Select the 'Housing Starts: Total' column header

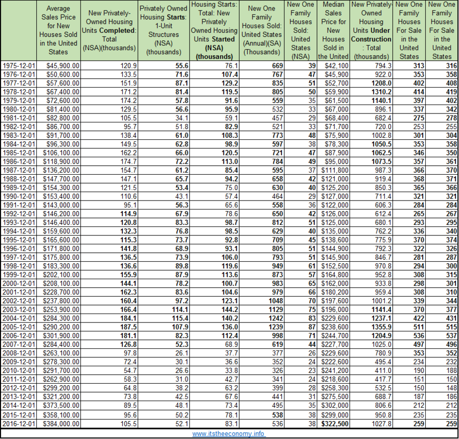click(x=214, y=30)
